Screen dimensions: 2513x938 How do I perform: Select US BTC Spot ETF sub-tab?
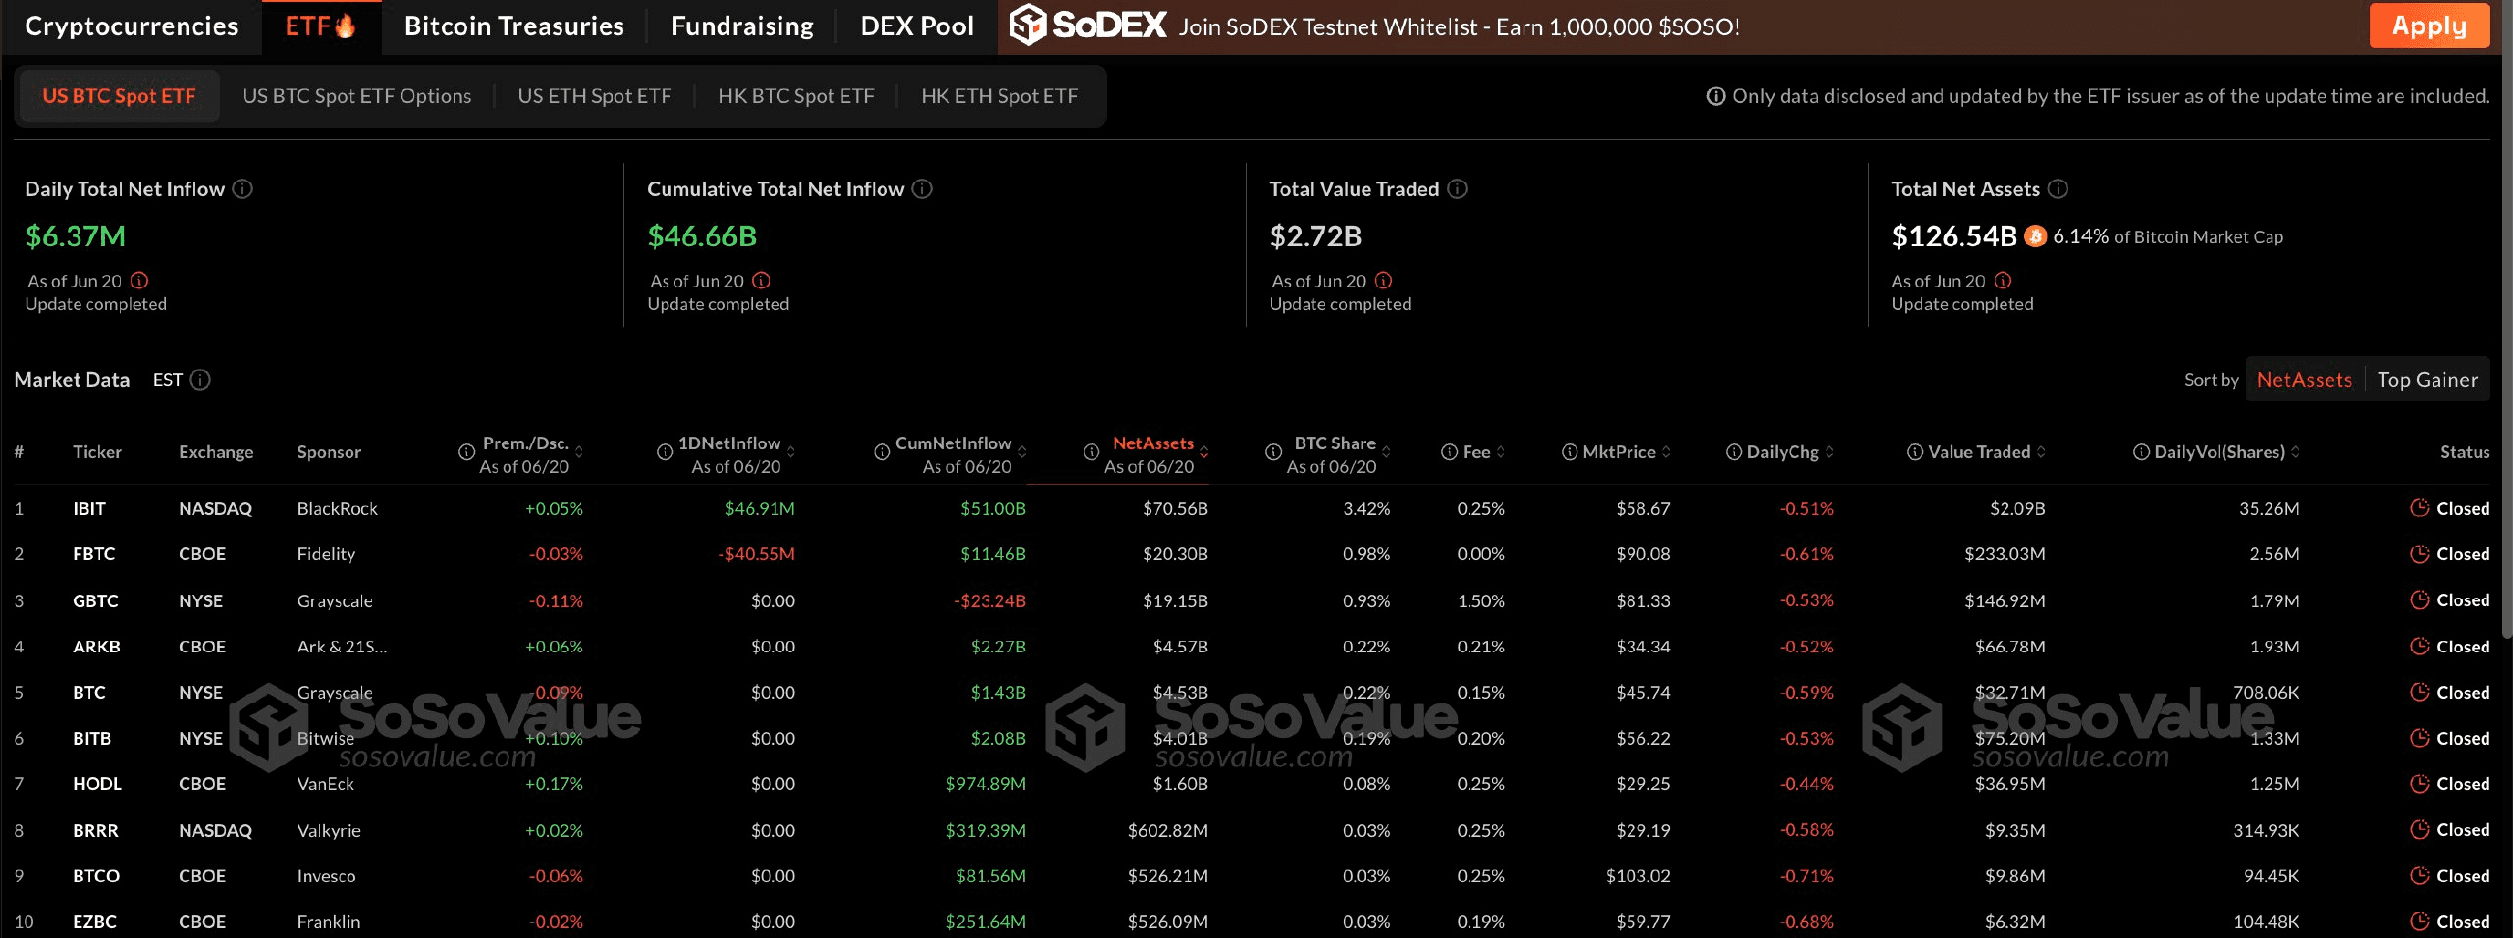click(119, 96)
